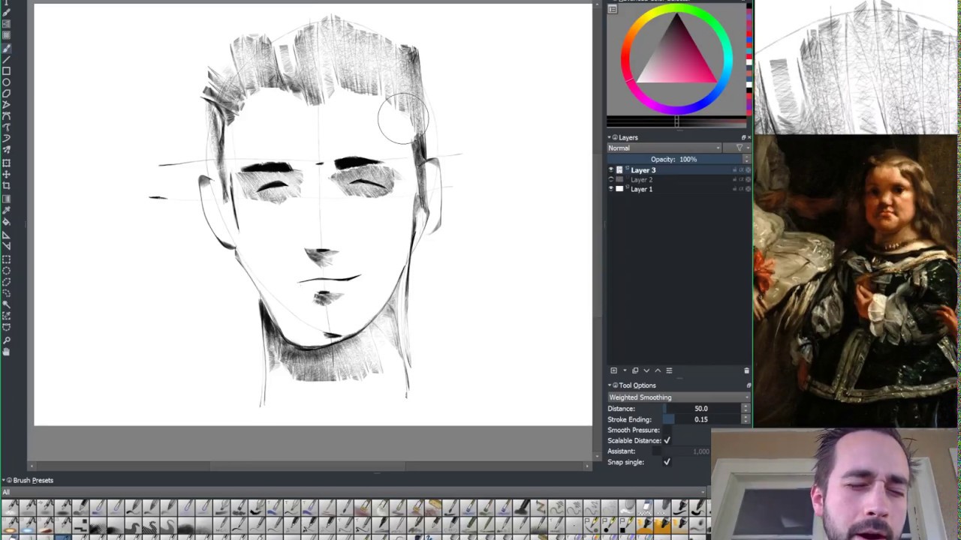Delete the selected layer with trash icon
The image size is (961, 540).
tap(746, 370)
